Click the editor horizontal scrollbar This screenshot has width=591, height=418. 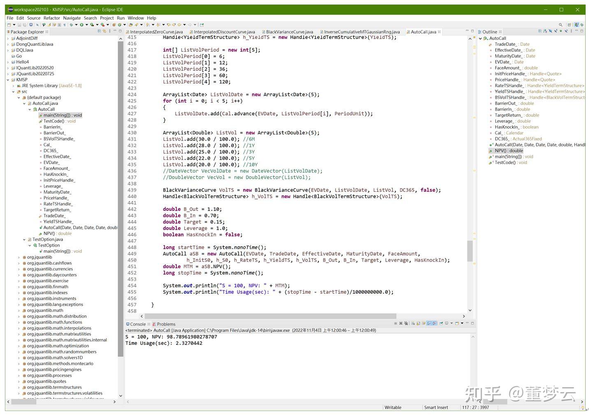coord(271,316)
